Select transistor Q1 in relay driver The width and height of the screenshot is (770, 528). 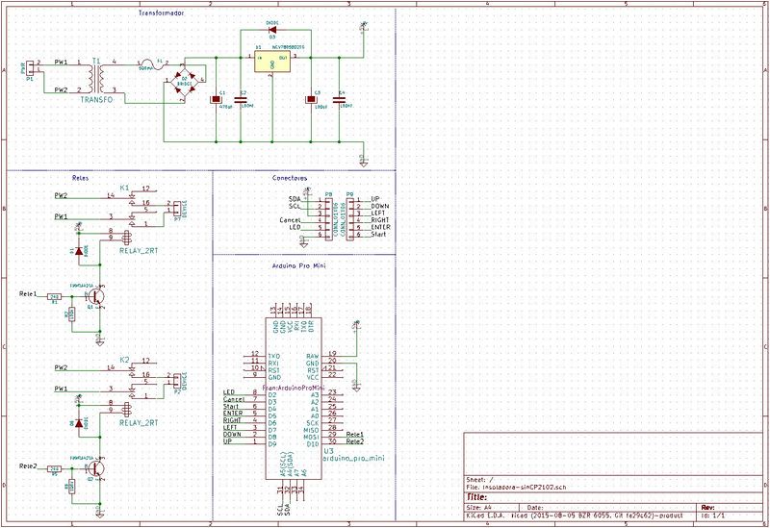coord(98,296)
